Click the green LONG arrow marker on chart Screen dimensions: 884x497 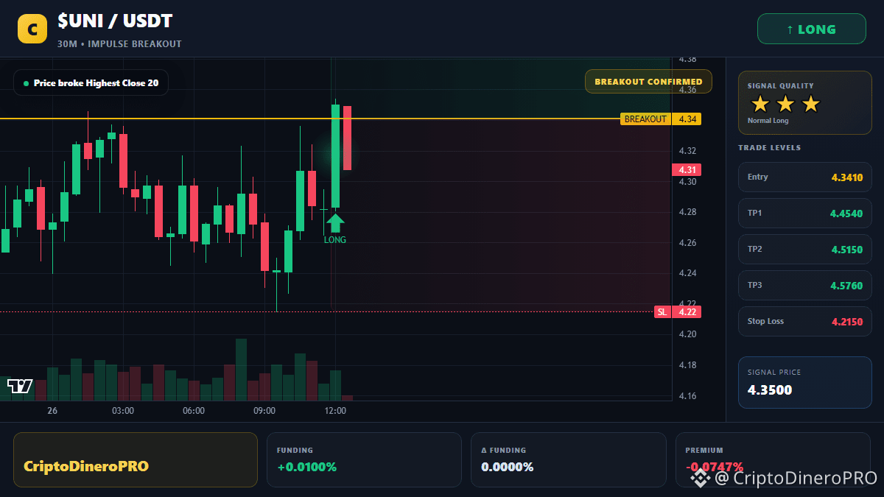pos(335,223)
